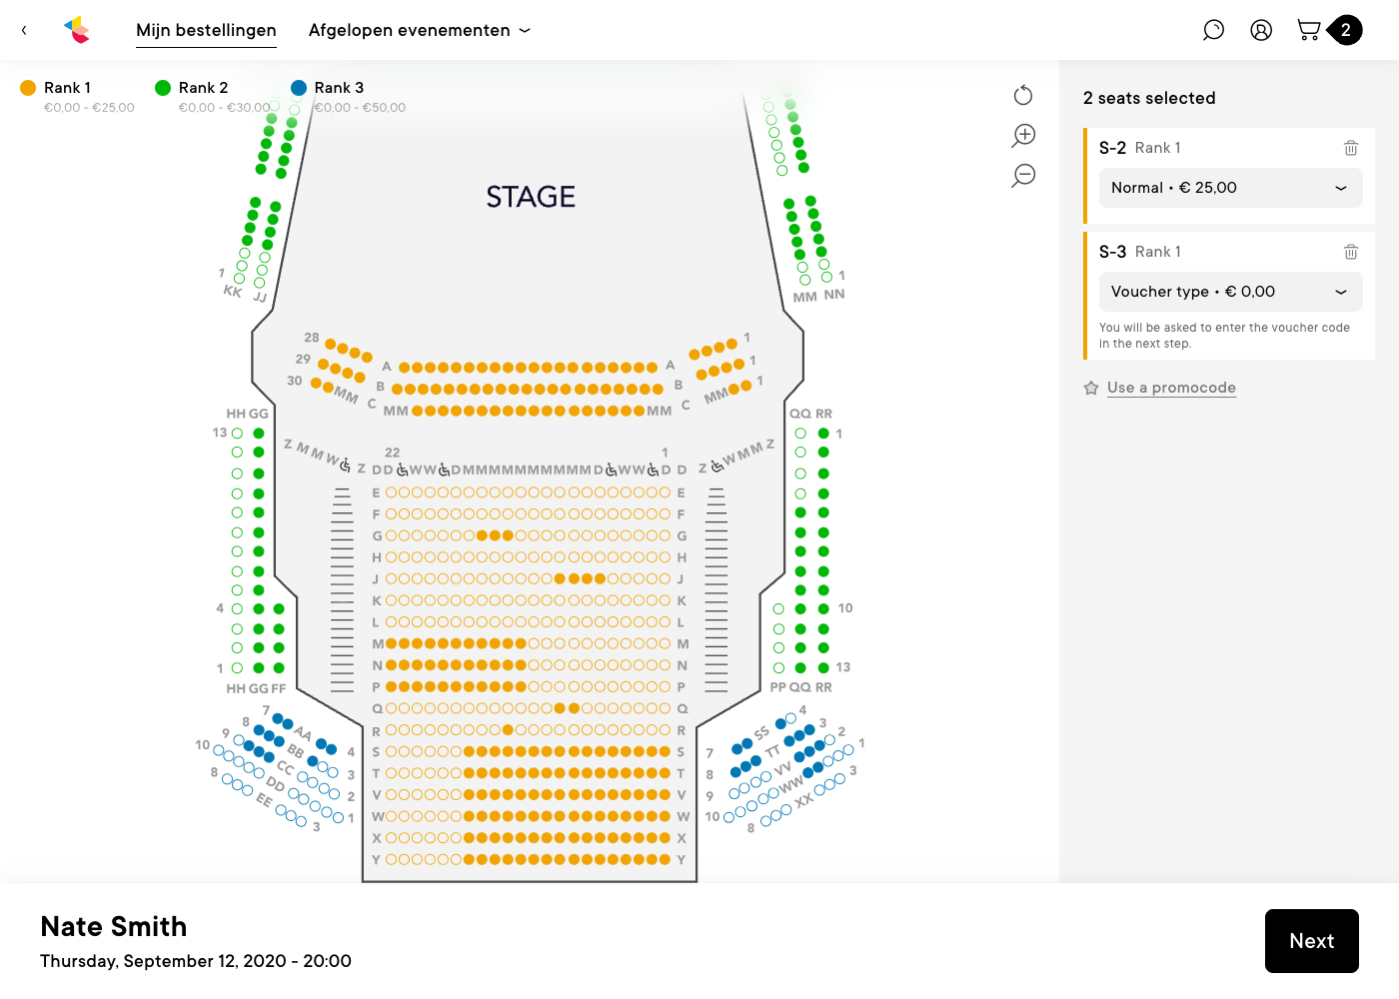Click the cart item count badge
This screenshot has height=999, width=1399.
coord(1346,30)
